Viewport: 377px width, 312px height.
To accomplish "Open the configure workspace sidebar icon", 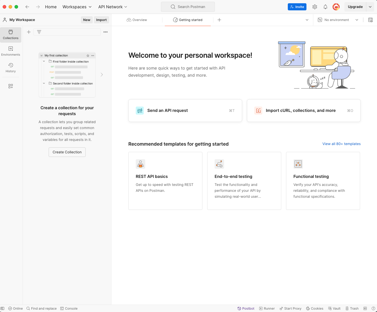I will click(x=11, y=86).
